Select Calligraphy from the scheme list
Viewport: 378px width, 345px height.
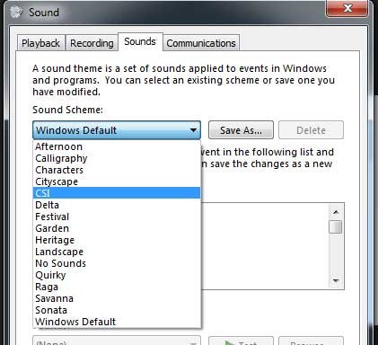(117, 158)
